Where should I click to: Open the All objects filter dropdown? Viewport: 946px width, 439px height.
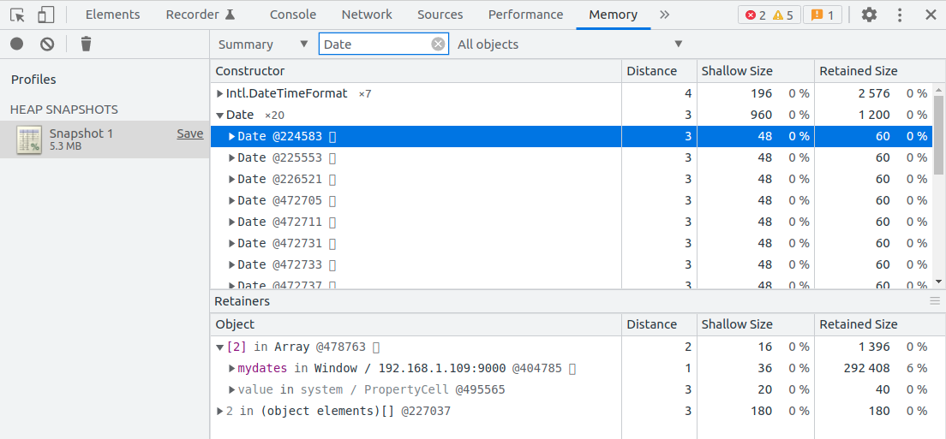(x=570, y=44)
